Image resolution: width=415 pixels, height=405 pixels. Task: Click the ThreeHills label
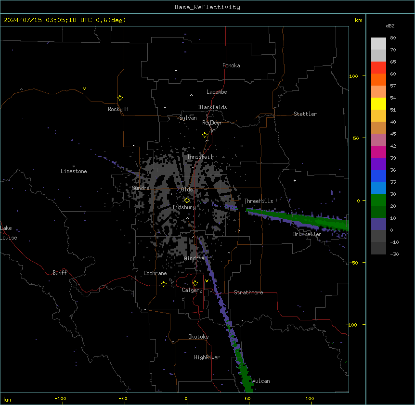tap(259, 201)
